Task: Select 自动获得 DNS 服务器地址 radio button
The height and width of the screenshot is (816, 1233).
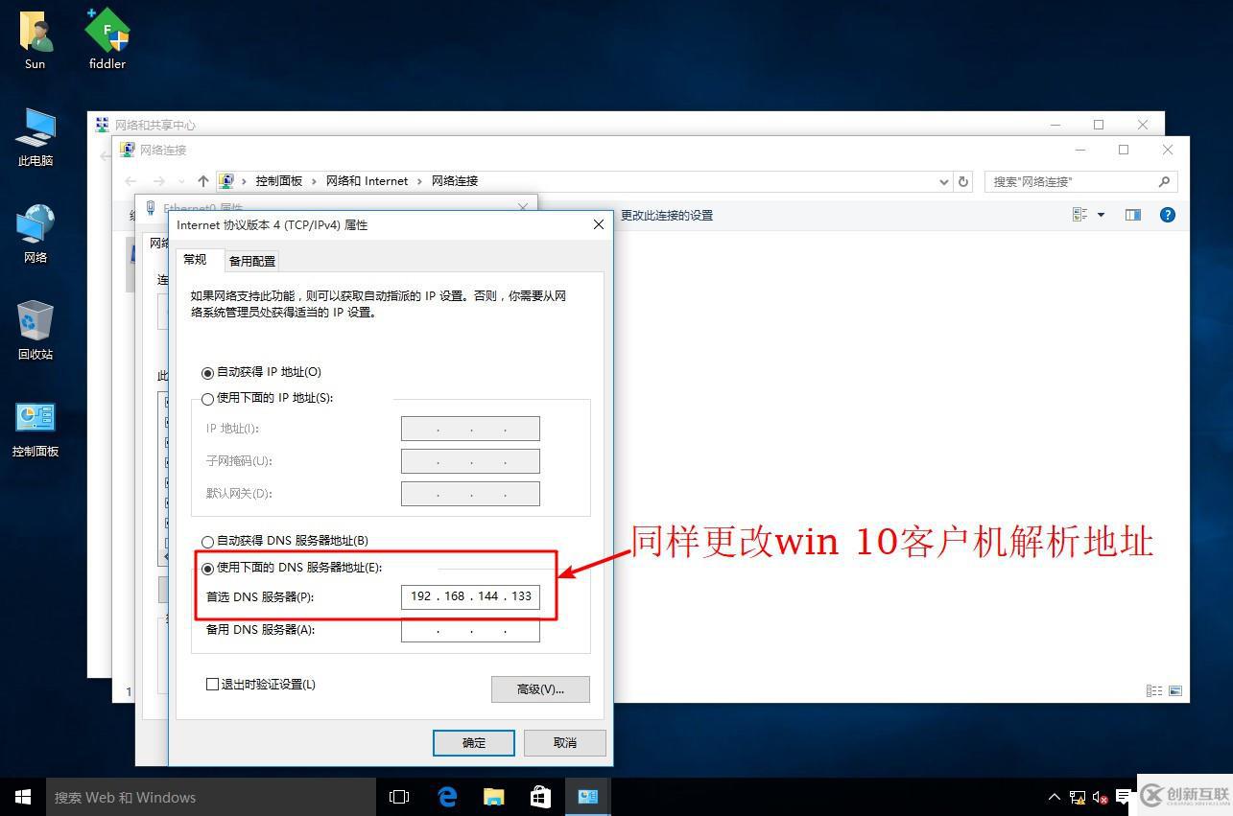Action: click(x=207, y=540)
